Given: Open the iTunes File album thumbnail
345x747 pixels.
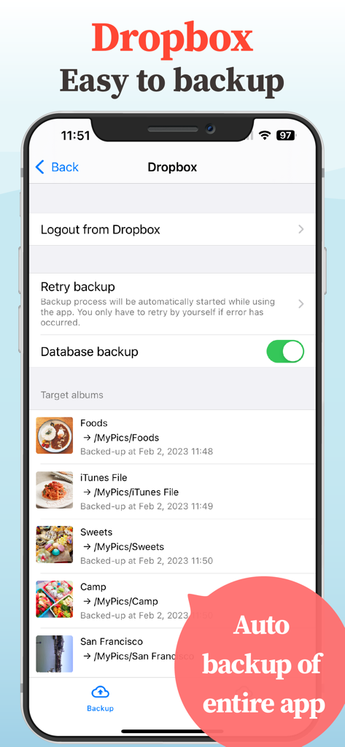Looking at the screenshot, I should (x=54, y=490).
